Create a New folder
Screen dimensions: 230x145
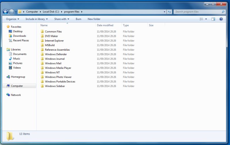tap(94, 19)
